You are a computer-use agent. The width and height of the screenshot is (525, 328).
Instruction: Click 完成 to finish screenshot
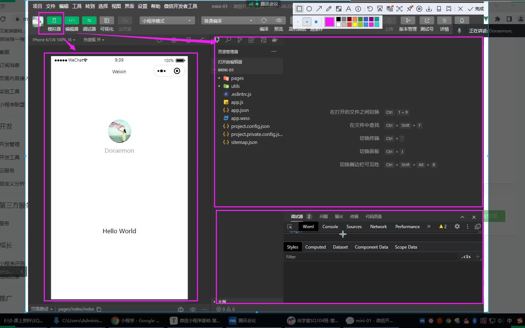[x=476, y=9]
